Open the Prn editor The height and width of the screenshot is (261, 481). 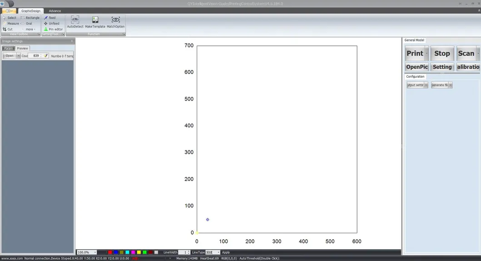point(53,29)
